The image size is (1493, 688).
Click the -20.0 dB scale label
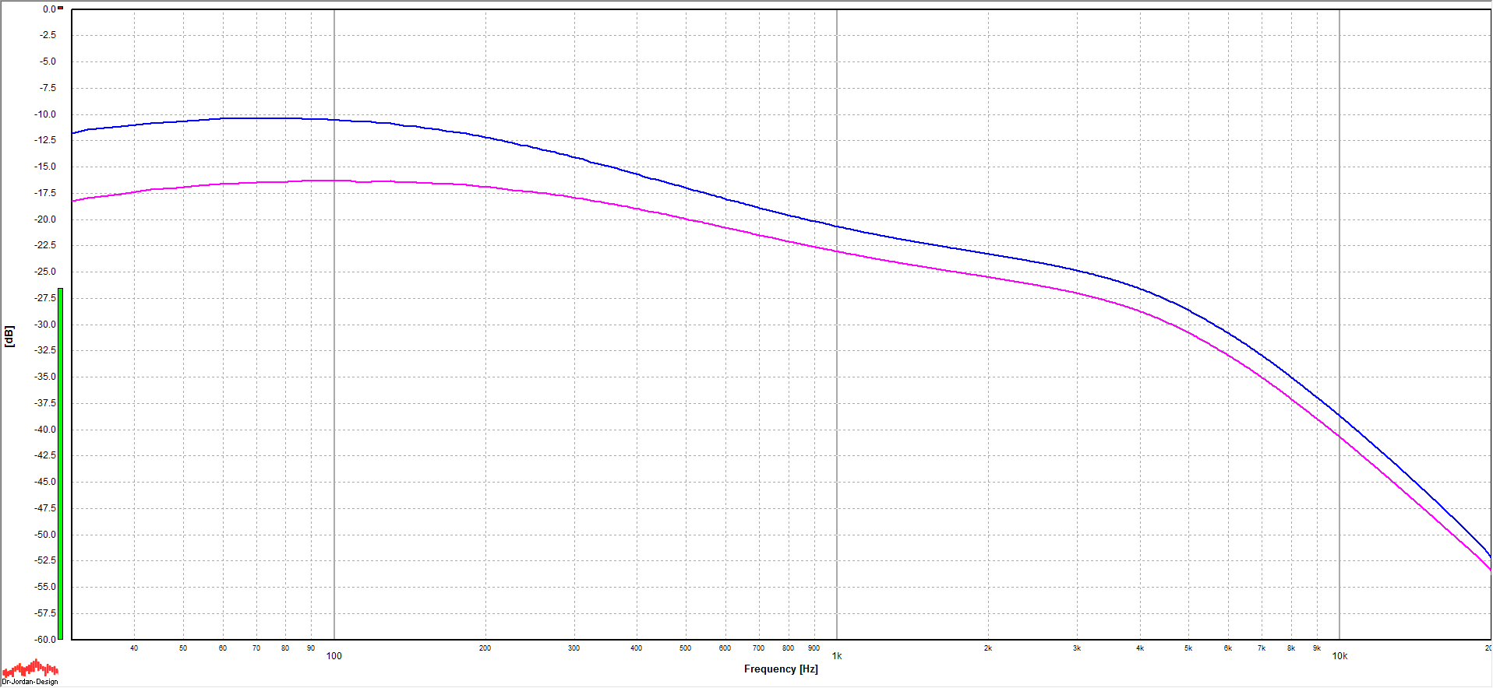coord(45,219)
